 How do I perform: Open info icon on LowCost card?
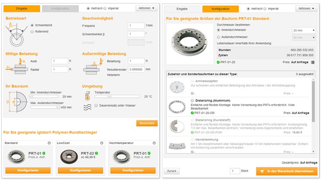point(102,143)
